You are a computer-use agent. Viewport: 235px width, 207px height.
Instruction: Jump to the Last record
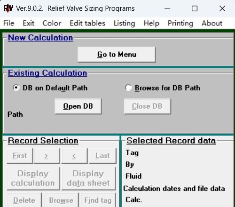point(102,156)
